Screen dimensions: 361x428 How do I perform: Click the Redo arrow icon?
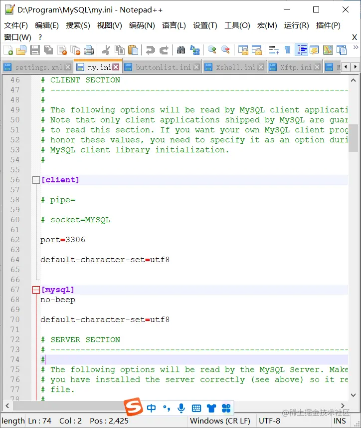[164, 50]
